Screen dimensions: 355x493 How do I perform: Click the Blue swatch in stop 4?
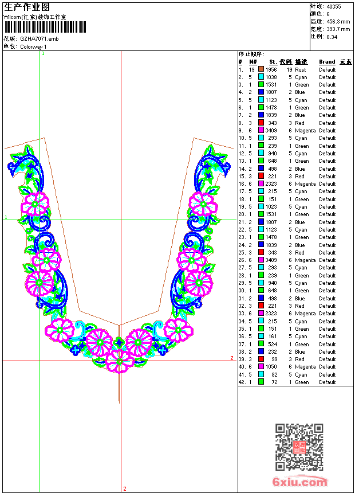[261, 92]
